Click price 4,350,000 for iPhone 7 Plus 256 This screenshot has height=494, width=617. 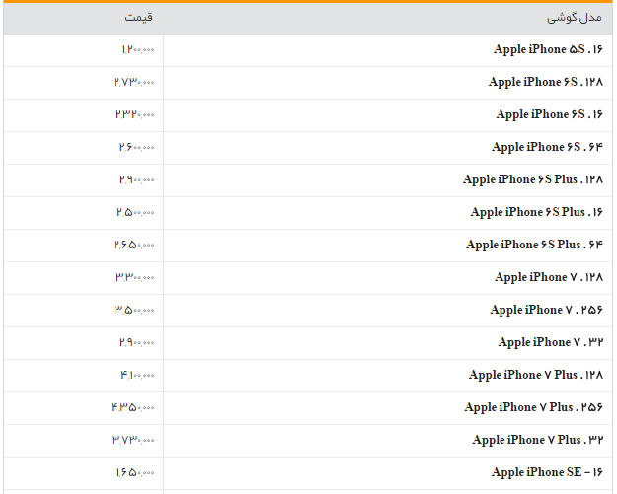click(x=132, y=408)
